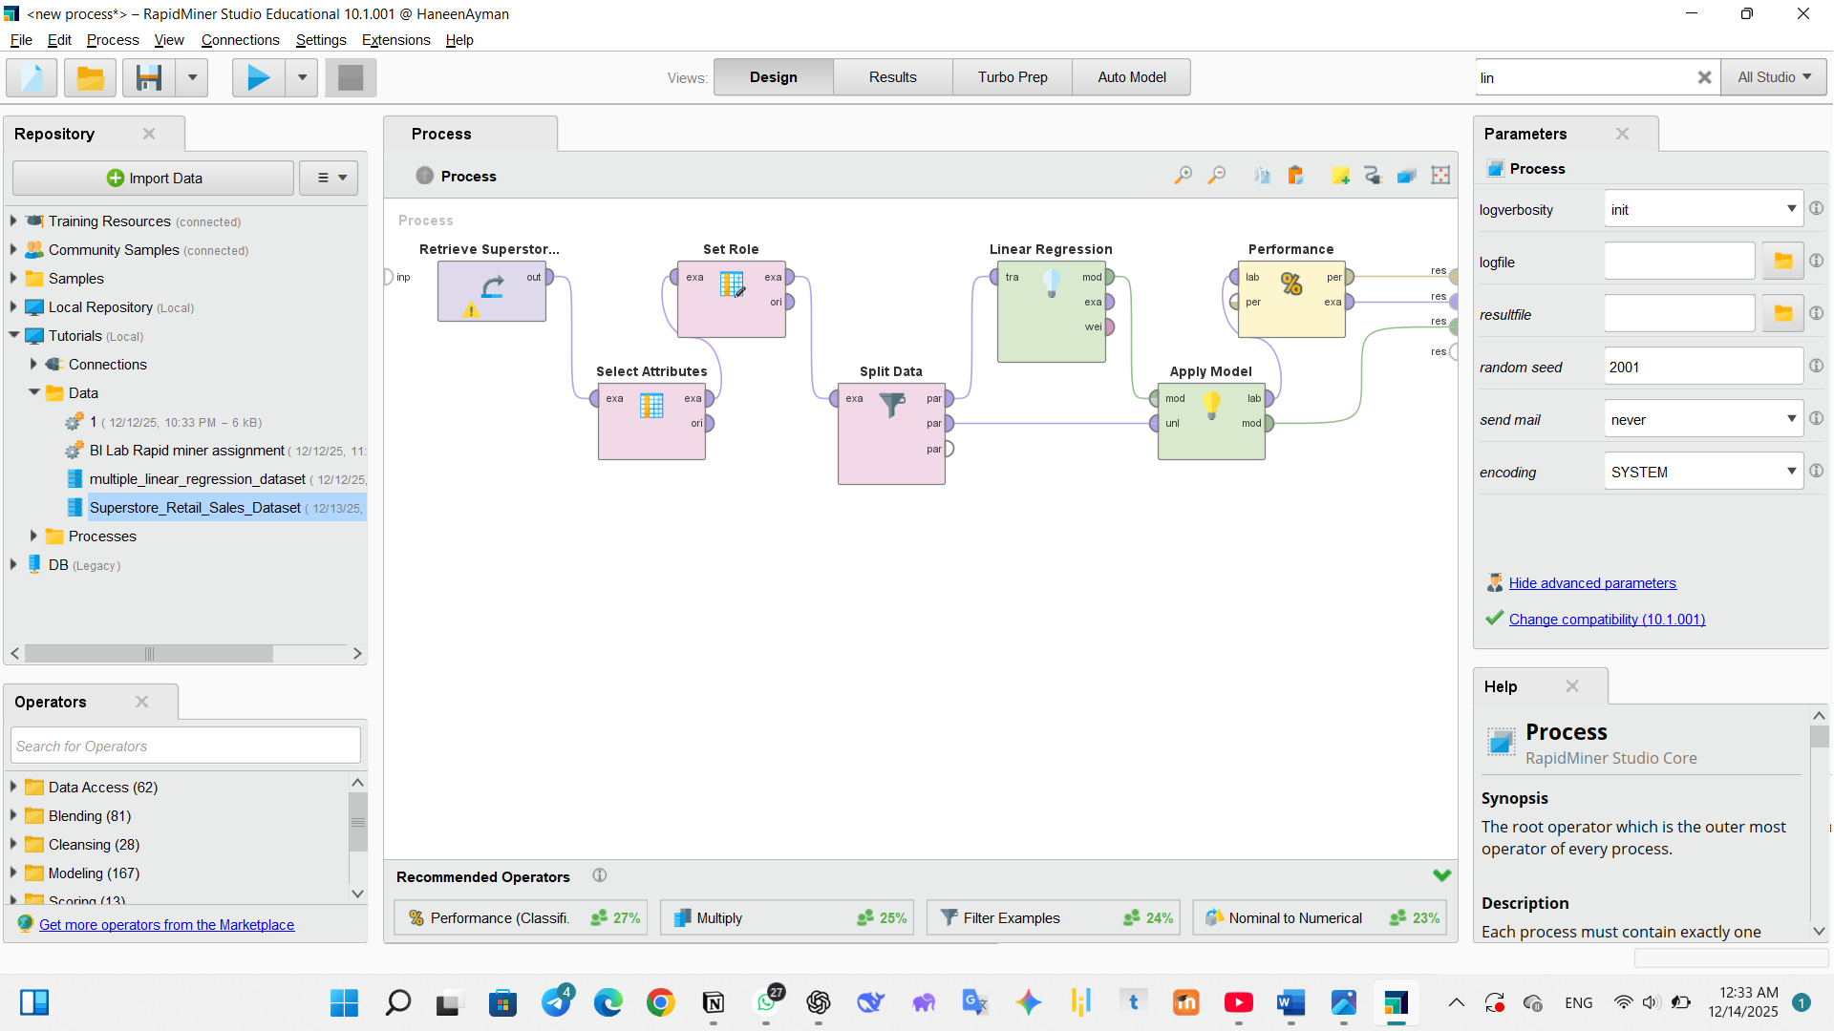Click the blue layers icon in process toolbar
Viewport: 1834px width, 1031px height.
point(1407,176)
